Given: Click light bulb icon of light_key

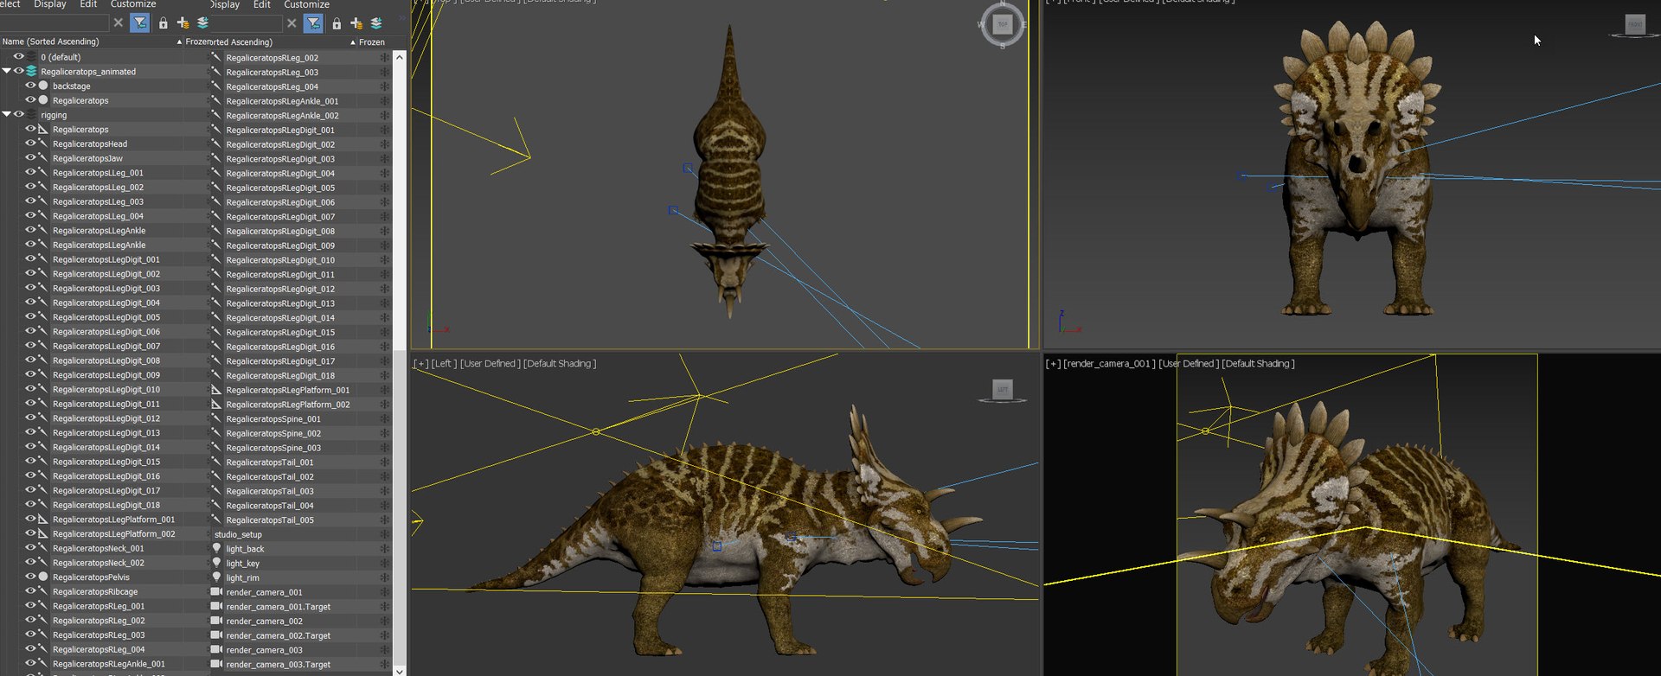Looking at the screenshot, I should tap(217, 563).
